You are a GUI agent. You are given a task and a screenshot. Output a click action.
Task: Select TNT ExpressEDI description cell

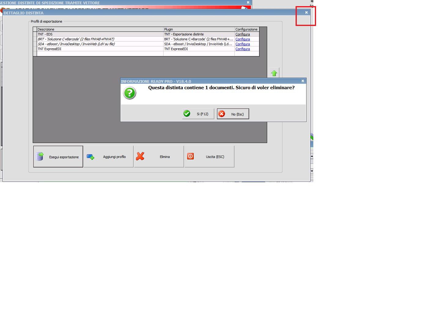click(100, 49)
